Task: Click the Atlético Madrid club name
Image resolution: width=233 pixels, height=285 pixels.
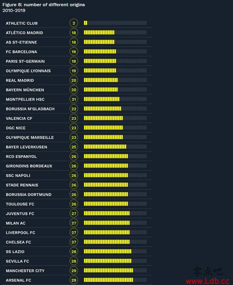Action: tap(24, 33)
